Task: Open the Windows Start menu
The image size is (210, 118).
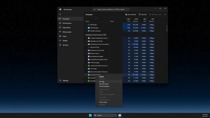Action: (x=90, y=115)
